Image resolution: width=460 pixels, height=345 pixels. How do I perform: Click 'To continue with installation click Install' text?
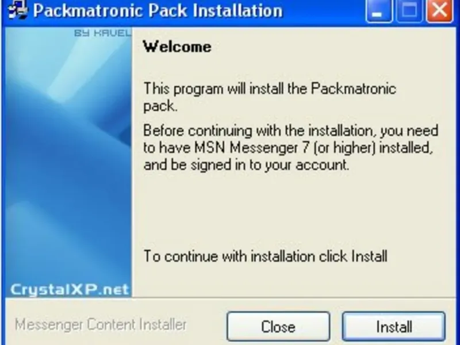265,256
